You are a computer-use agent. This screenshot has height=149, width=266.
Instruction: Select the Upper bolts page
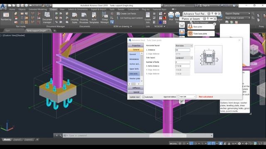134,69
